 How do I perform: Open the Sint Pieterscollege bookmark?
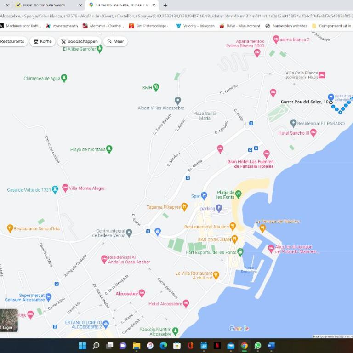(150, 26)
